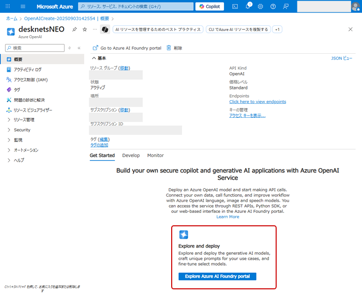Switch to Get Started tab
This screenshot has width=362, height=294.
coord(102,156)
